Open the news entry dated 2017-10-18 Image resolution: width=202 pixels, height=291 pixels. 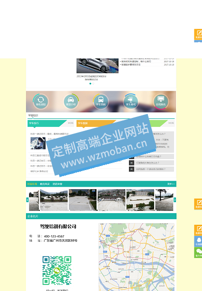[x=147, y=61]
